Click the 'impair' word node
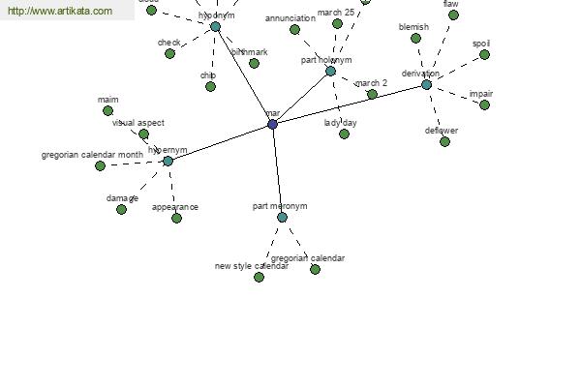581x387 pixels. point(484,105)
